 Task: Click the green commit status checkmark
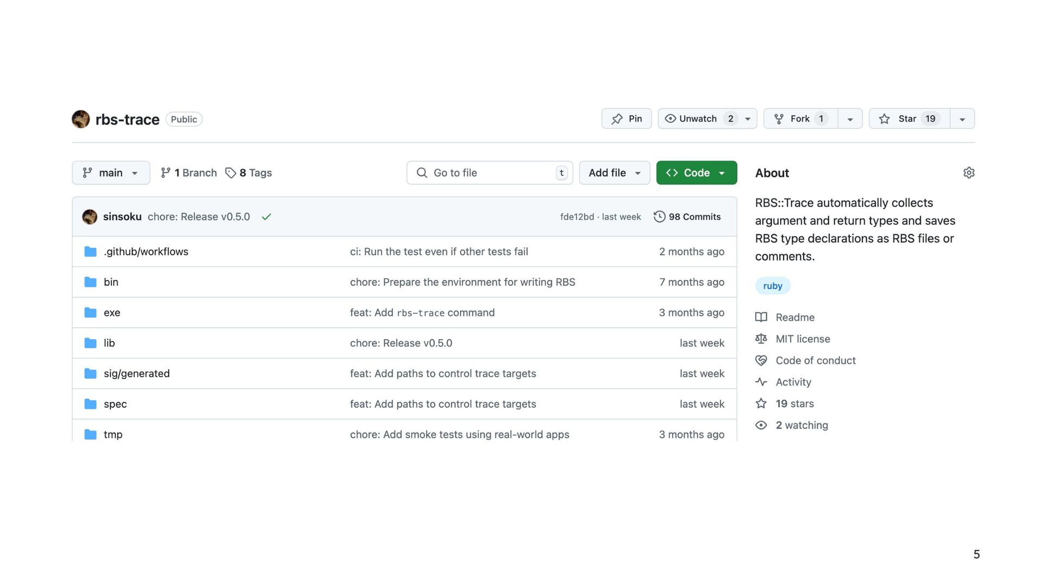266,217
